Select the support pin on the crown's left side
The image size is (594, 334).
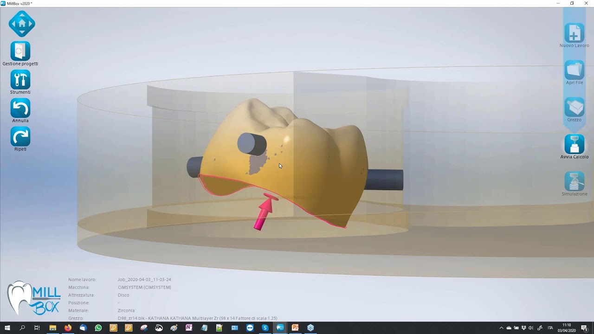click(194, 167)
